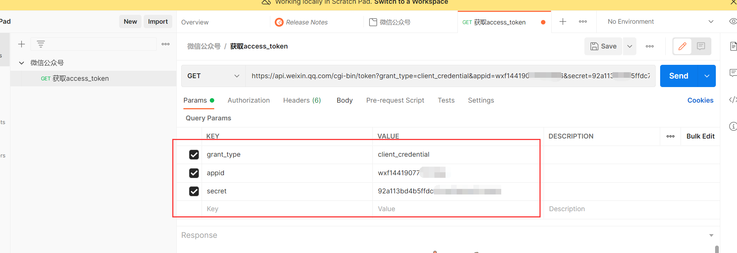Uncheck the secret parameter checkbox

[x=194, y=191]
